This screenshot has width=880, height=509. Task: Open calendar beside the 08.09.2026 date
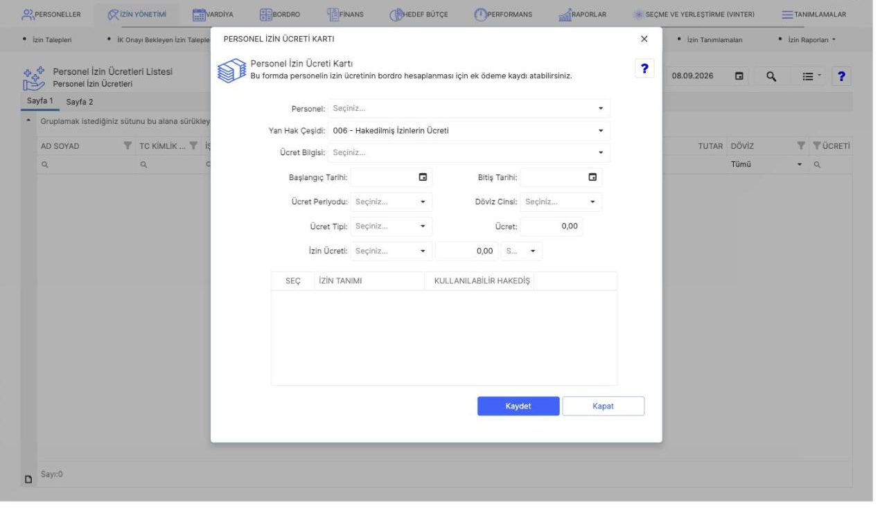[x=739, y=76]
